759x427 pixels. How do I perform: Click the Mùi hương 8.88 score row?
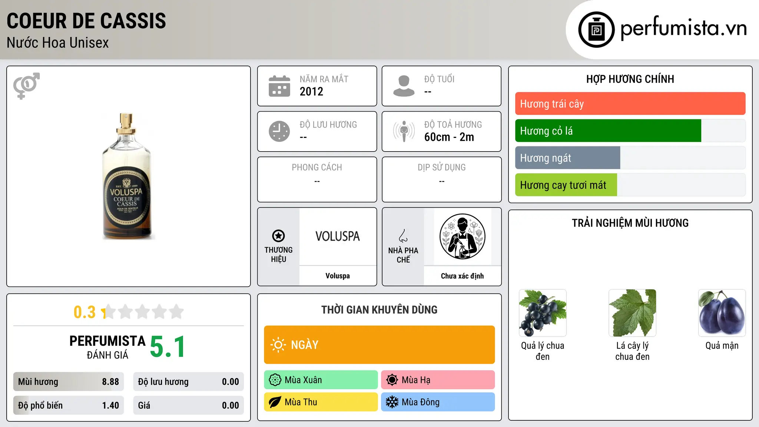coord(69,382)
